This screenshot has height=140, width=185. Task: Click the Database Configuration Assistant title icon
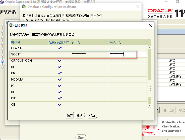point(24,7)
